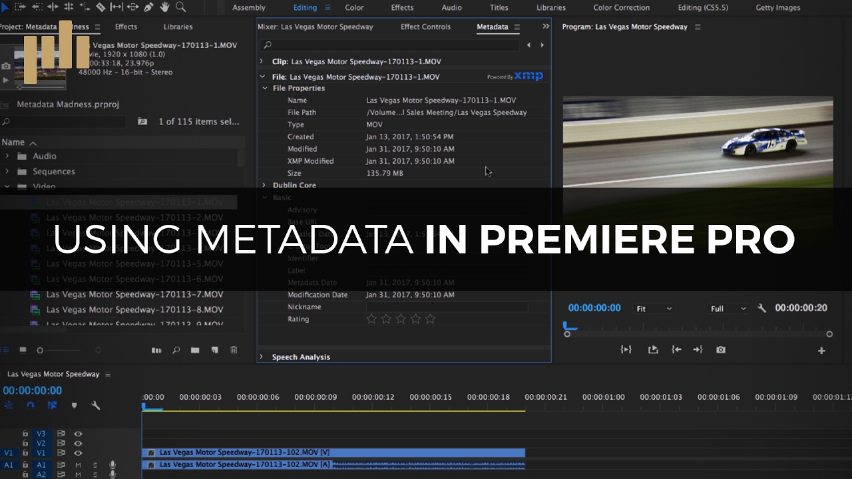This screenshot has height=479, width=852.
Task: Enable voice-over record on track A1
Action: (x=112, y=465)
